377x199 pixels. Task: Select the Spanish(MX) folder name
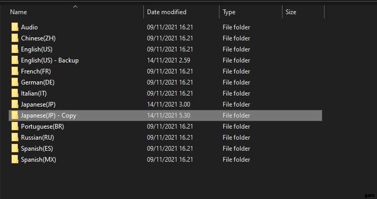[x=38, y=160]
